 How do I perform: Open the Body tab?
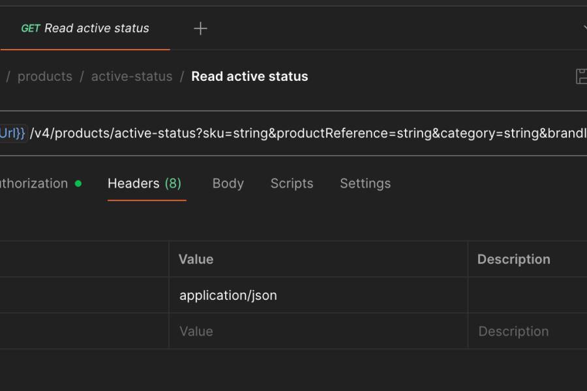point(228,183)
